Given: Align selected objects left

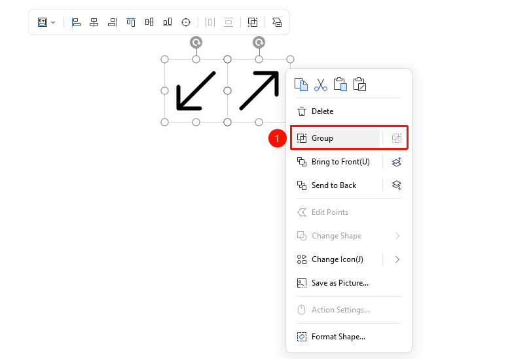Looking at the screenshot, I should point(76,22).
